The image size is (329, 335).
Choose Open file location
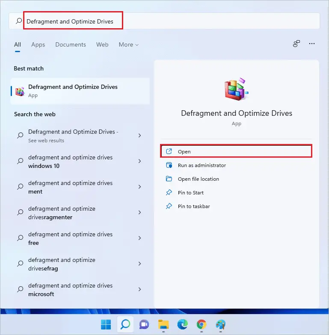coord(236,179)
